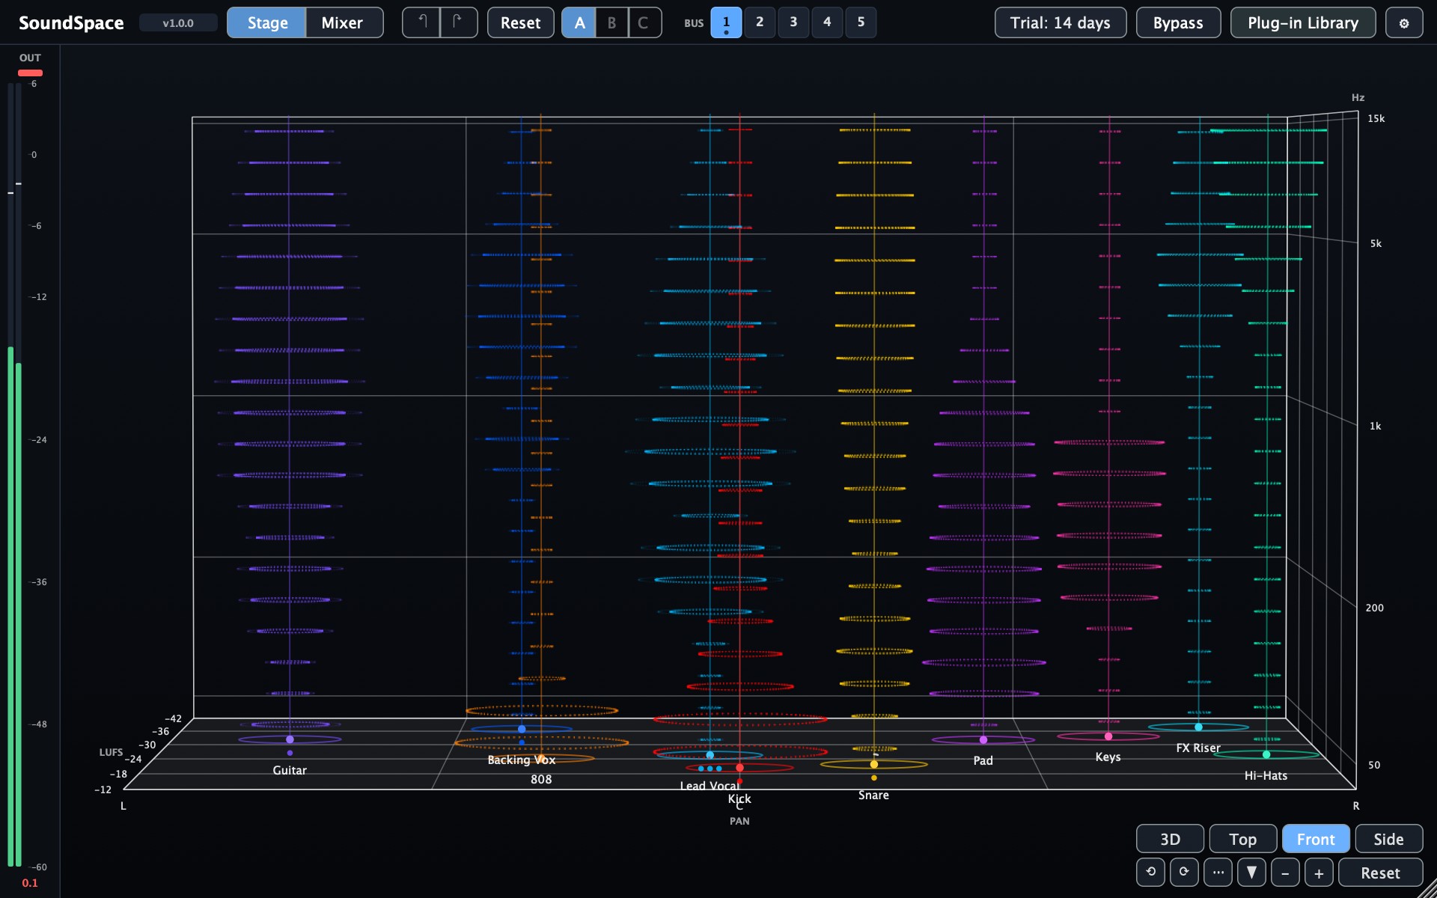Select bus 3
Viewport: 1437px width, 898px height.
[793, 22]
